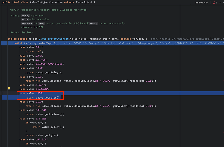Image resolution: width=224 pixels, height=147 pixels.
Task: Click 'if (forJdbc) {' under TINYINT case
Action: 36,123
